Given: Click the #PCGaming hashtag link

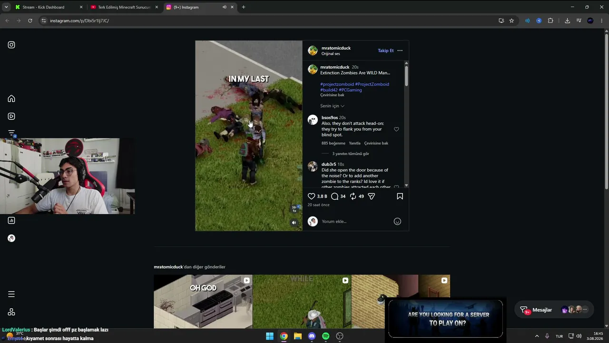Looking at the screenshot, I should point(350,90).
